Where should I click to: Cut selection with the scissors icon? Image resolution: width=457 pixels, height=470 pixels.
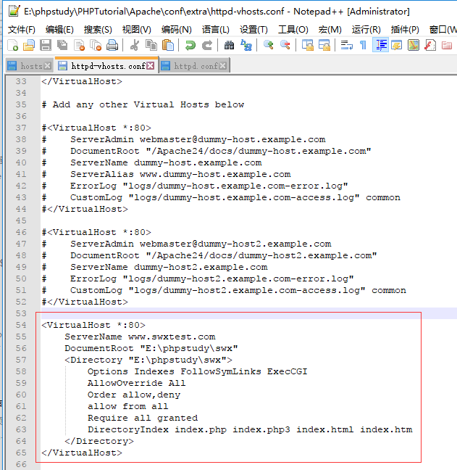(135, 45)
